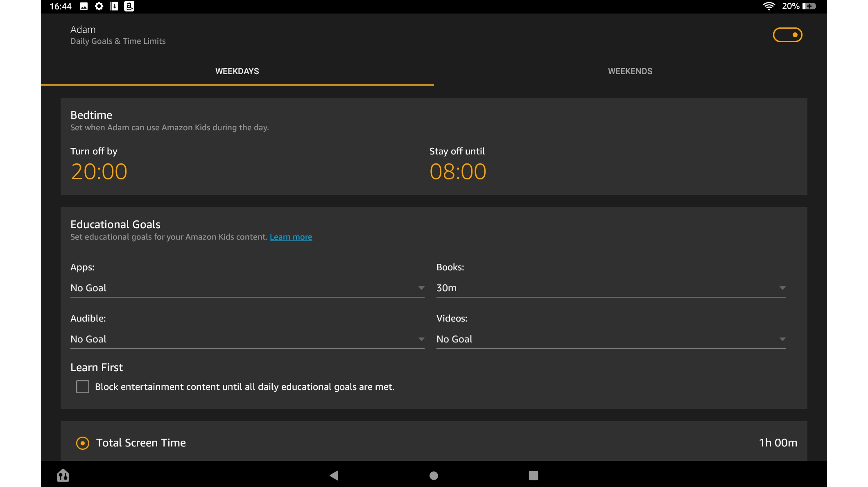Switch to the WEEKDAYS tab
This screenshot has width=868, height=487.
(237, 71)
